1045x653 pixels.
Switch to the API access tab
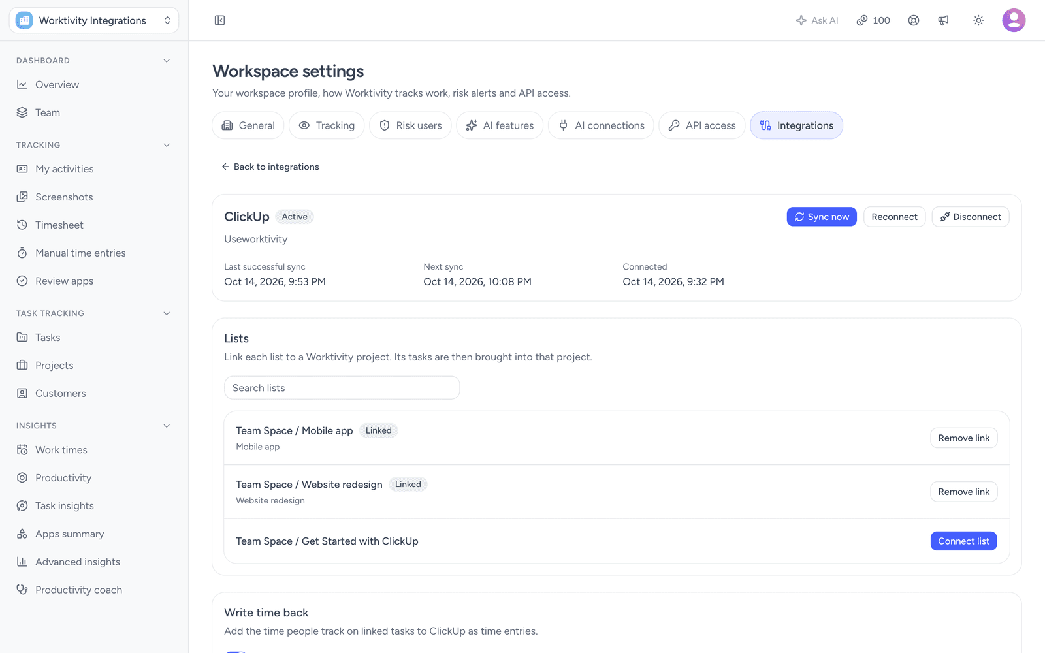[x=702, y=125]
